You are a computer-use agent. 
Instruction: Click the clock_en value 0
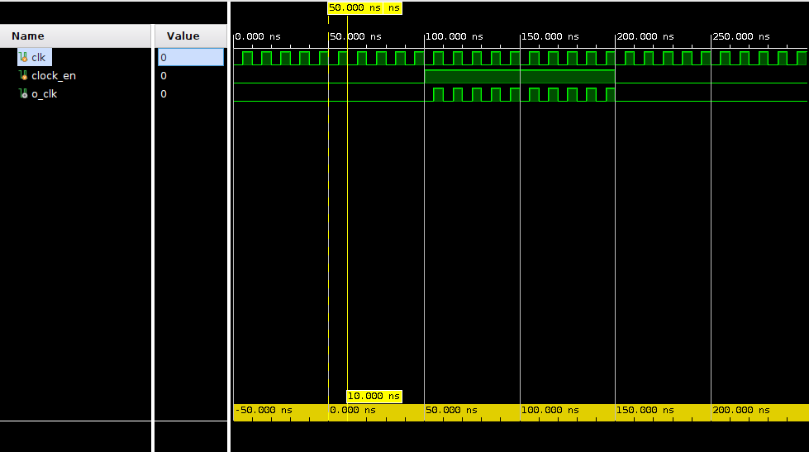pyautogui.click(x=164, y=76)
